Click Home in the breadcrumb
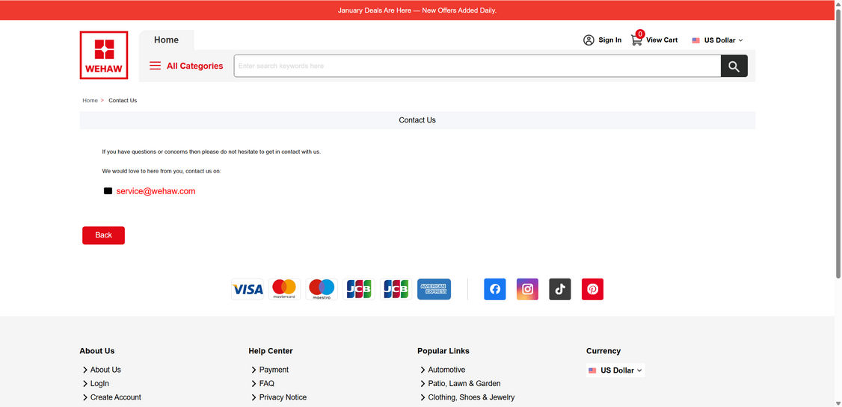 tap(90, 101)
